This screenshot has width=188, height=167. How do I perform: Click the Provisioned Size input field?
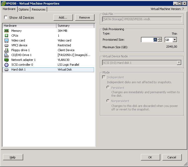pyautogui.click(x=149, y=40)
